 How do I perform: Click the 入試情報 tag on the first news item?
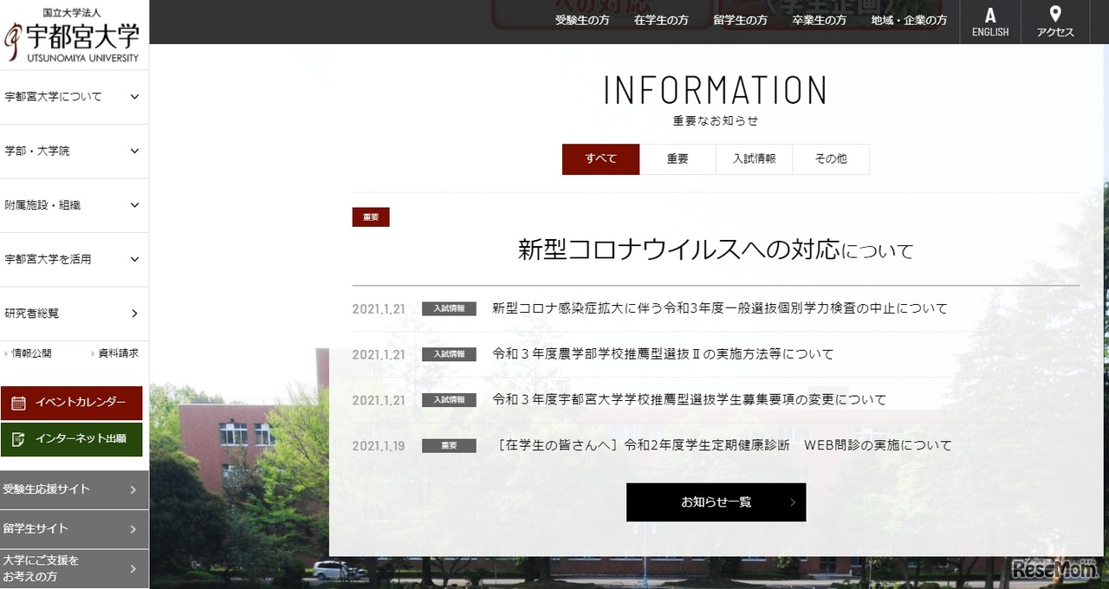point(449,308)
